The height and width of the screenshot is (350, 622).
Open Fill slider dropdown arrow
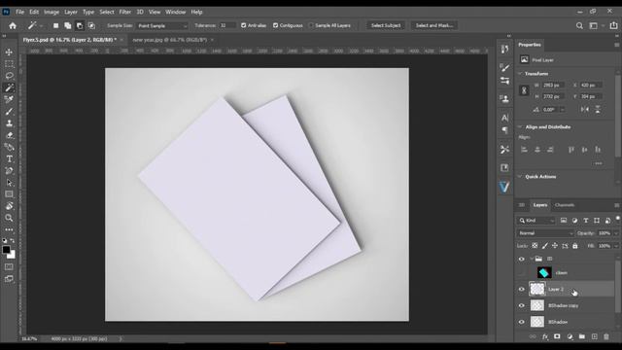coord(616,246)
